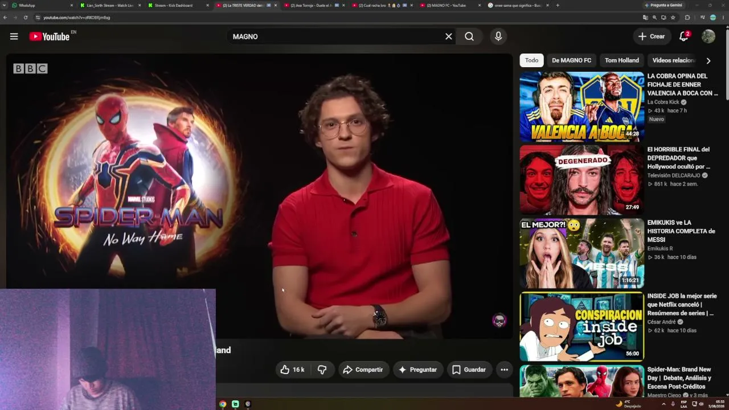
Task: Click the ESP LAA language indicator
Action: tap(684, 404)
